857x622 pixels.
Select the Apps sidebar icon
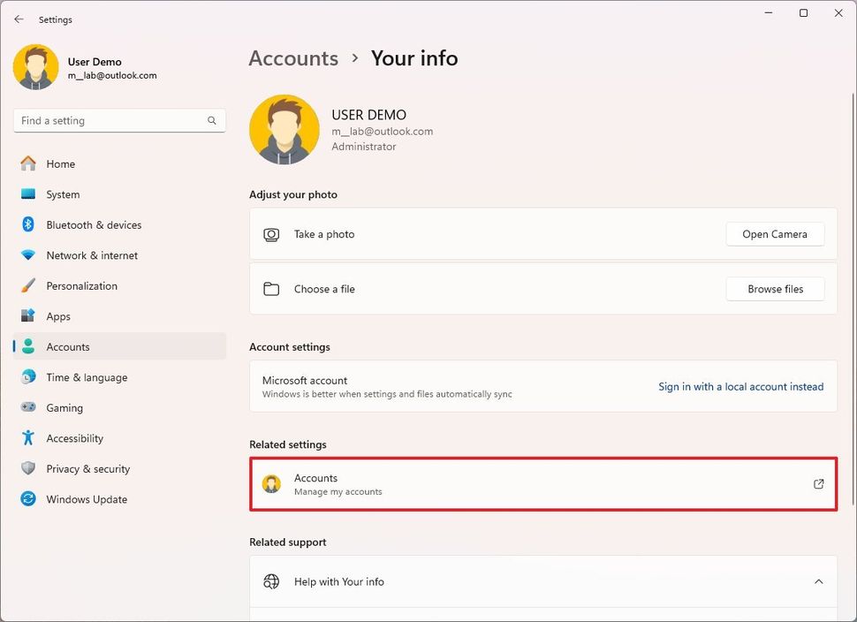(27, 315)
